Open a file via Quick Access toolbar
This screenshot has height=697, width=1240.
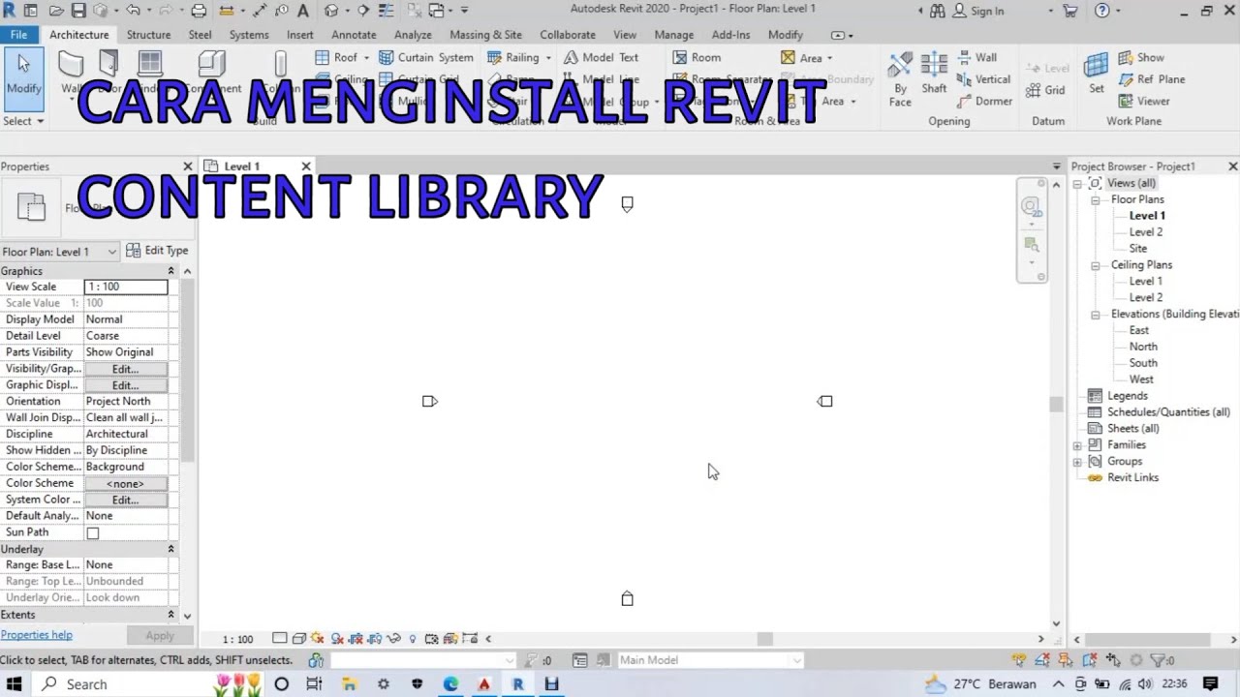click(x=56, y=11)
